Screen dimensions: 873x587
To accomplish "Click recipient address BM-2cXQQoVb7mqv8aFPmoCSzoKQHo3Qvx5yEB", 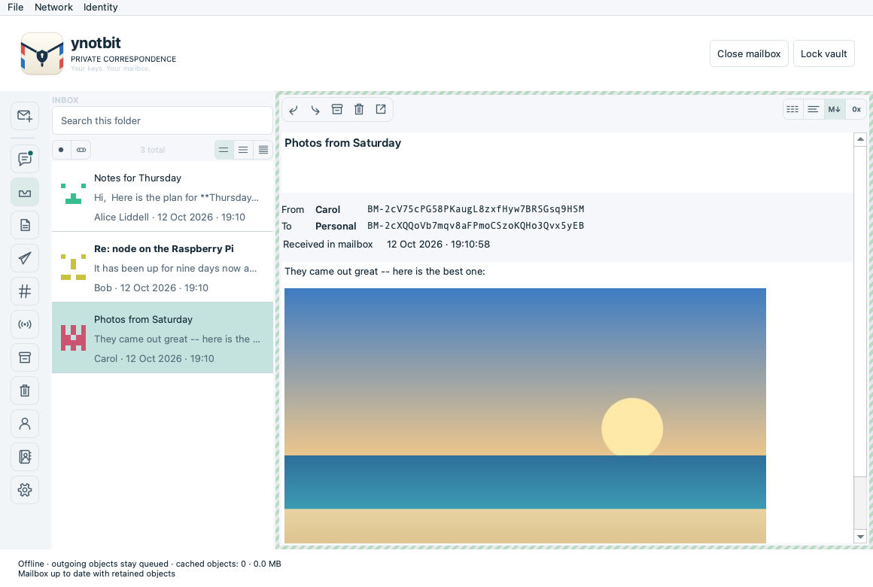I will click(476, 226).
